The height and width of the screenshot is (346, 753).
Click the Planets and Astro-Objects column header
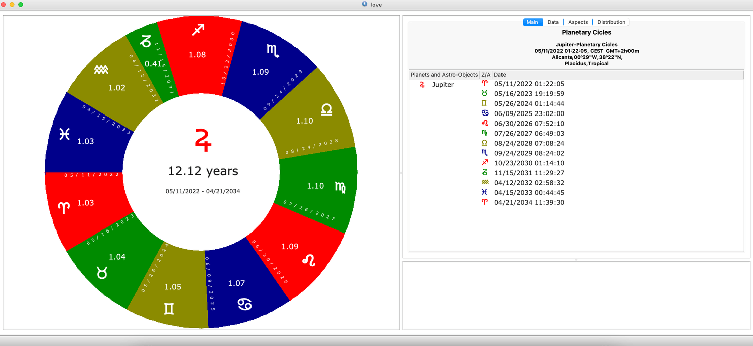click(444, 75)
